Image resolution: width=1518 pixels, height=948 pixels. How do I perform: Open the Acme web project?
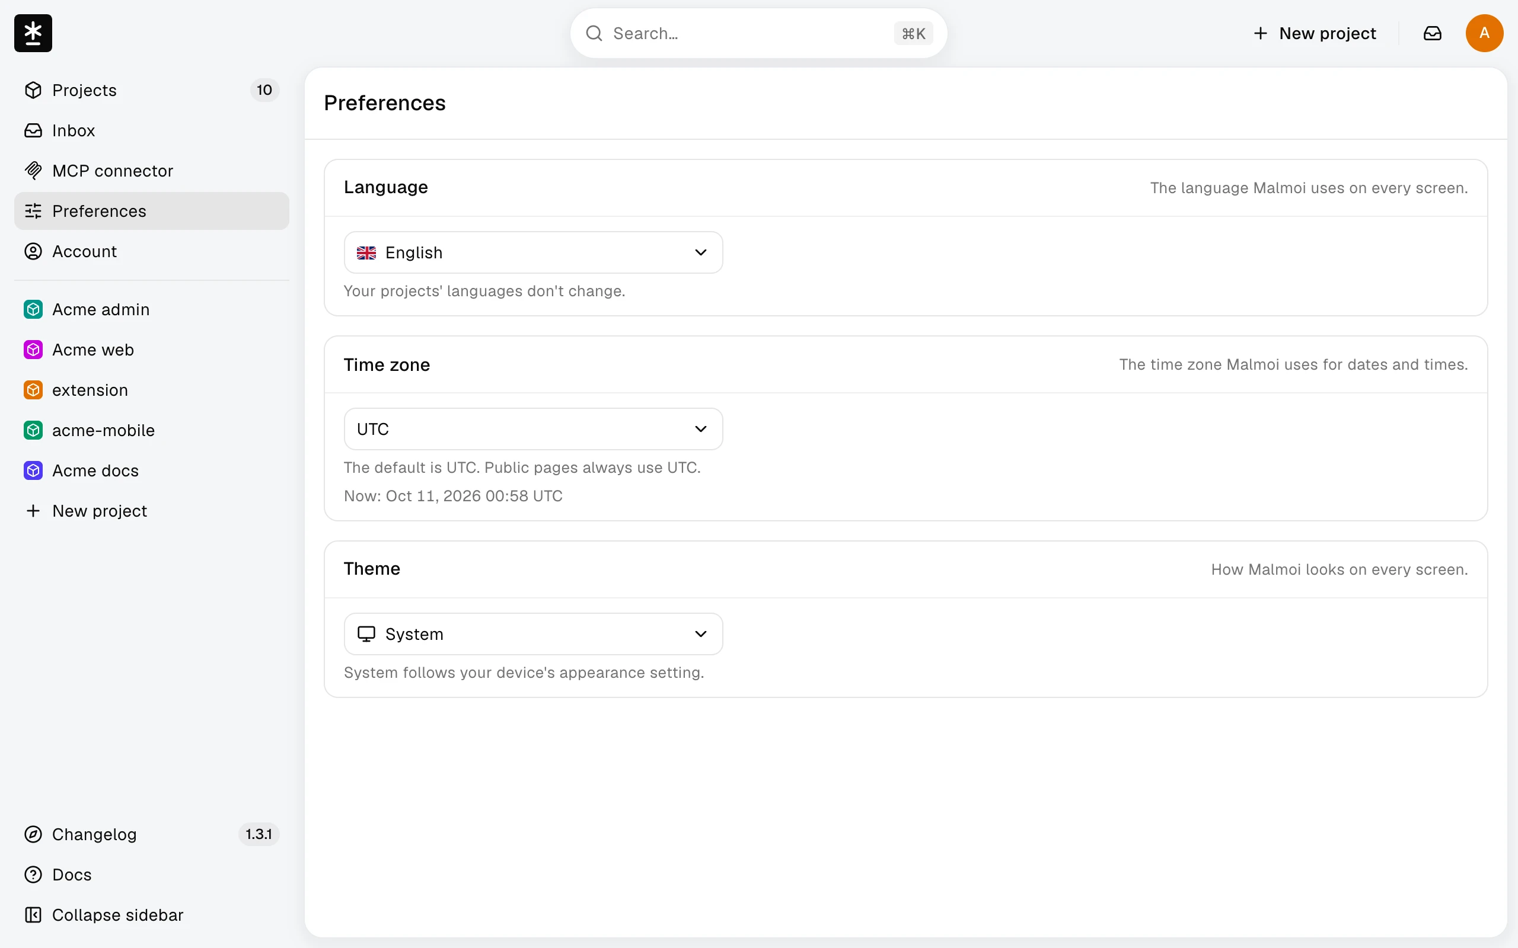click(152, 350)
